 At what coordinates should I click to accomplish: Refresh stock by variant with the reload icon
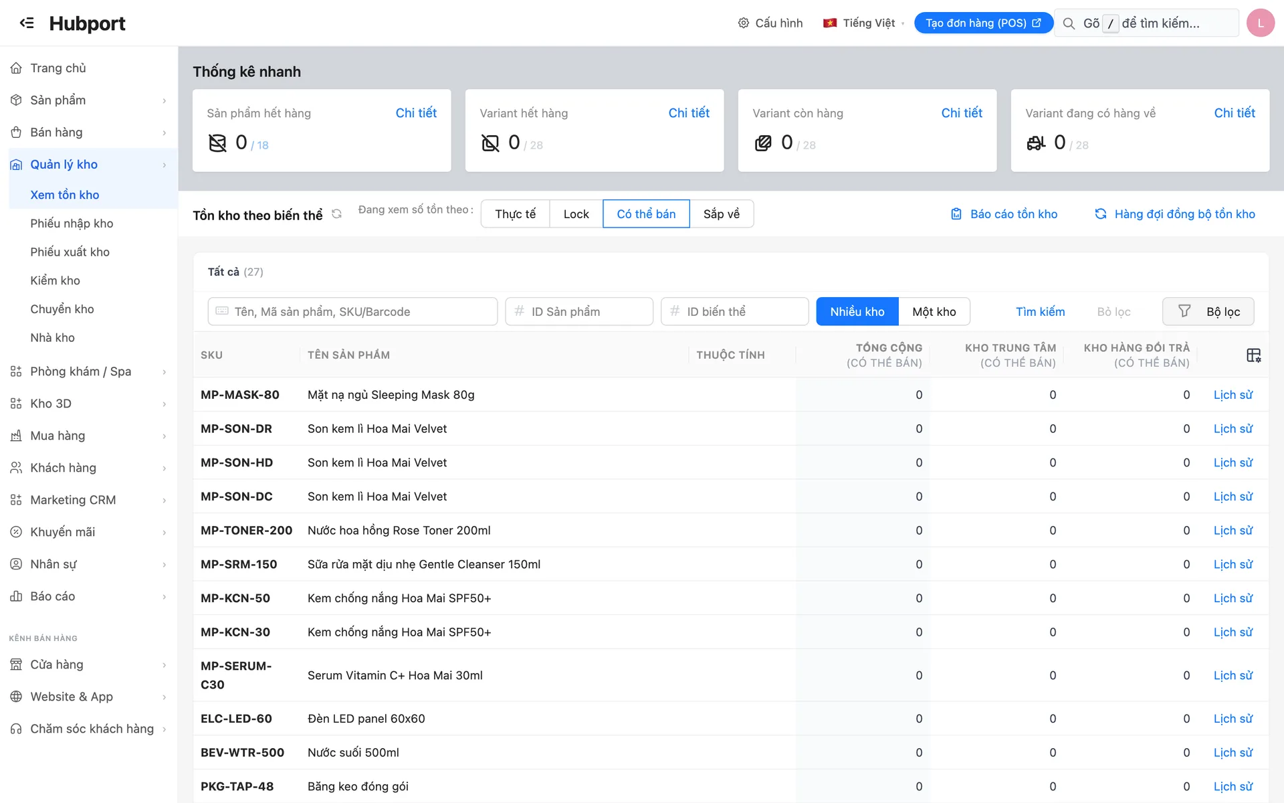coord(336,214)
